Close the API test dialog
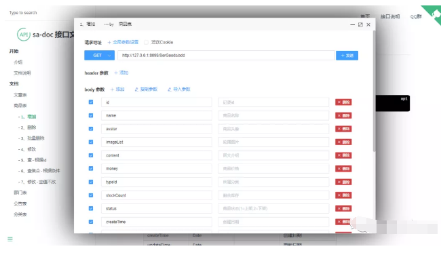 coord(368,24)
